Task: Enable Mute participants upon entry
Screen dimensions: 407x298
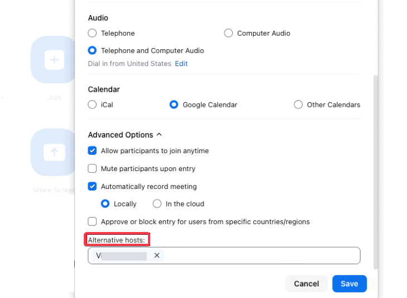Action: click(93, 168)
